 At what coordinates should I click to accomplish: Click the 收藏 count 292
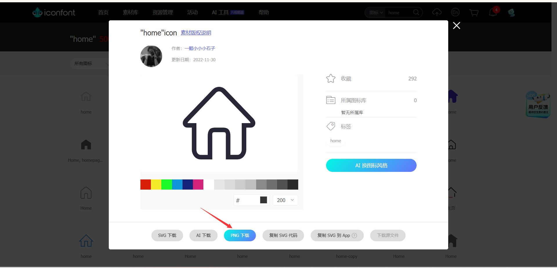coord(412,79)
